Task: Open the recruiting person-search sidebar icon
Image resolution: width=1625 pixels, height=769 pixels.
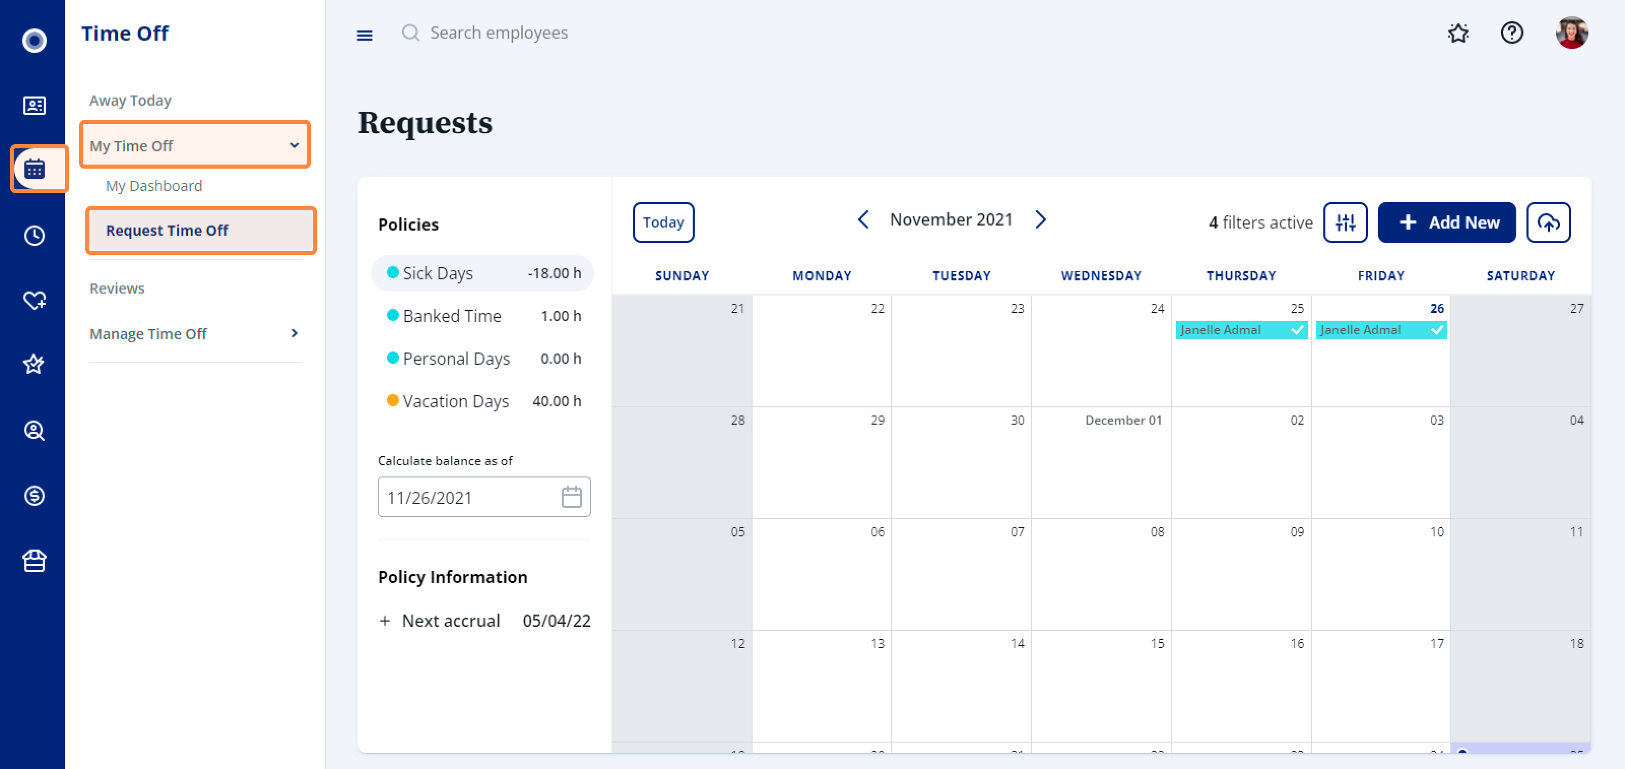Action: (34, 431)
